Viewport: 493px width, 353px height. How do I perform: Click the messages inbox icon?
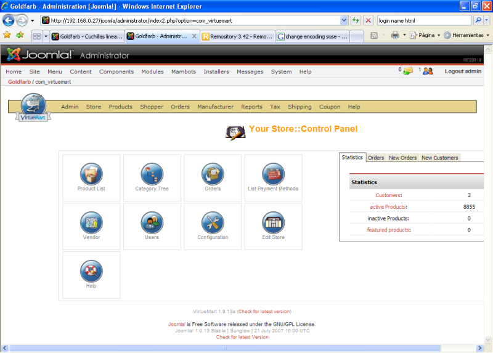coord(407,71)
